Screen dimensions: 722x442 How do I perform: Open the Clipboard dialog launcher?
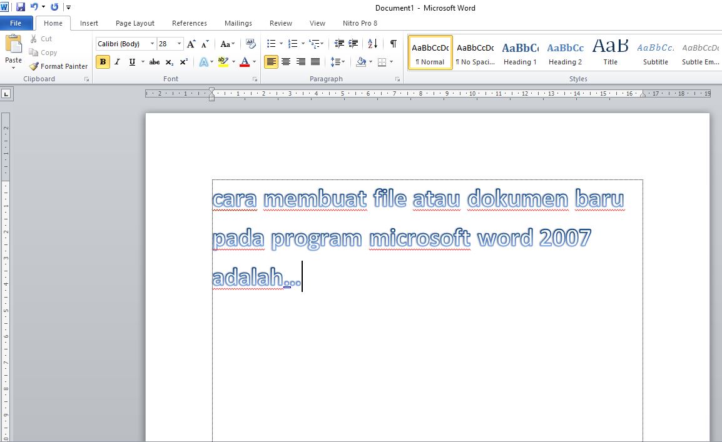point(86,79)
